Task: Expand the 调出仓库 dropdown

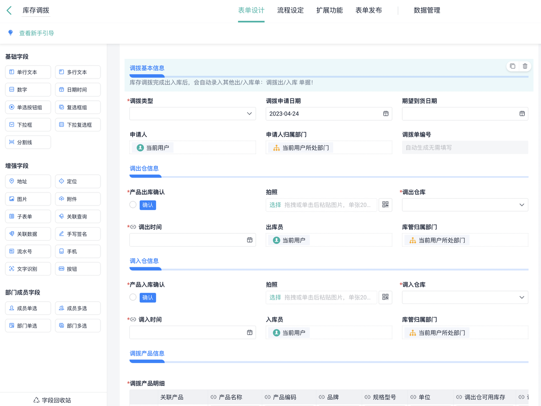Action: 465,205
